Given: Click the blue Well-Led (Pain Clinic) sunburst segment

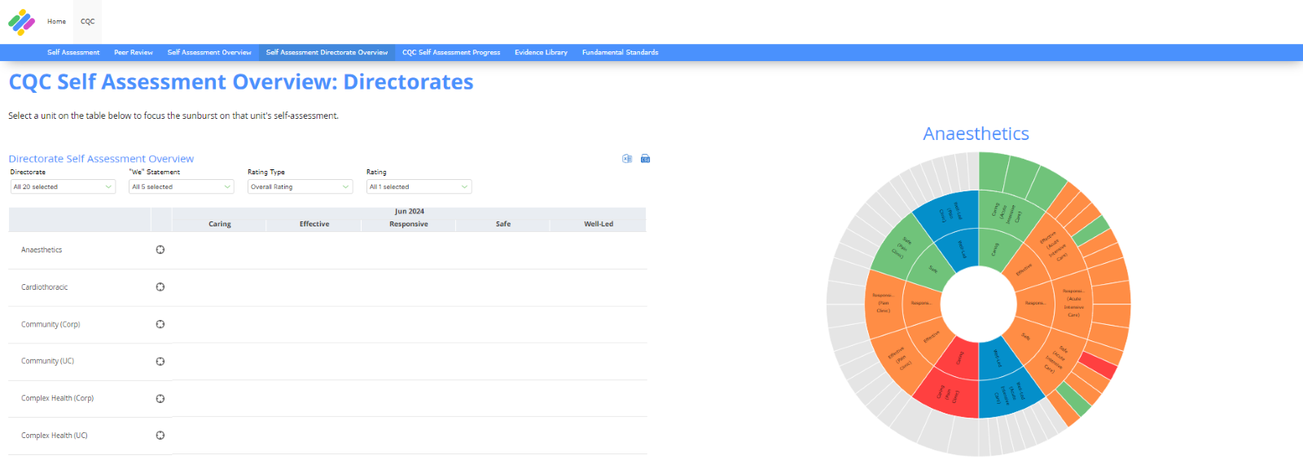Looking at the screenshot, I should pyautogui.click(x=950, y=214).
